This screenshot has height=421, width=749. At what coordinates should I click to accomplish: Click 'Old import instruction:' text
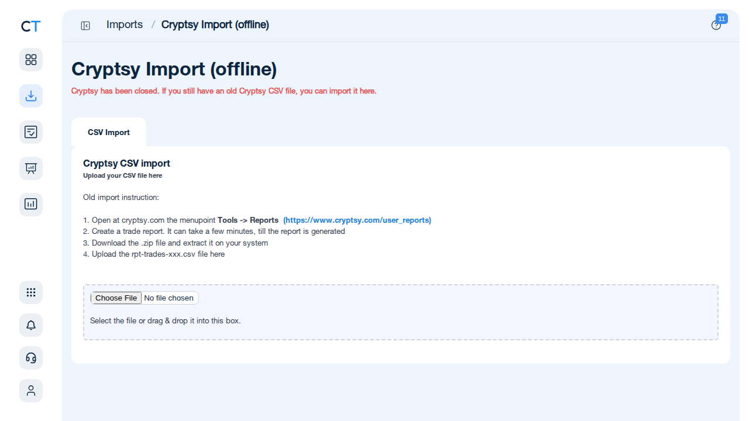tap(121, 198)
